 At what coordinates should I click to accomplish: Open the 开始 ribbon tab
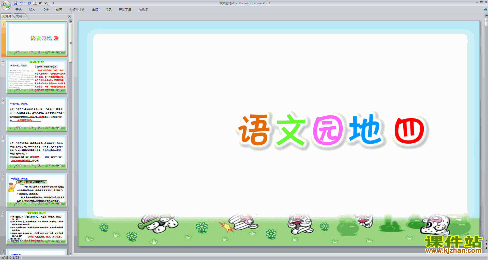click(x=19, y=10)
